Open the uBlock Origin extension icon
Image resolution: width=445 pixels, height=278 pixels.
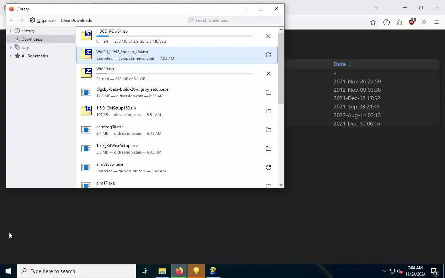[x=412, y=22]
